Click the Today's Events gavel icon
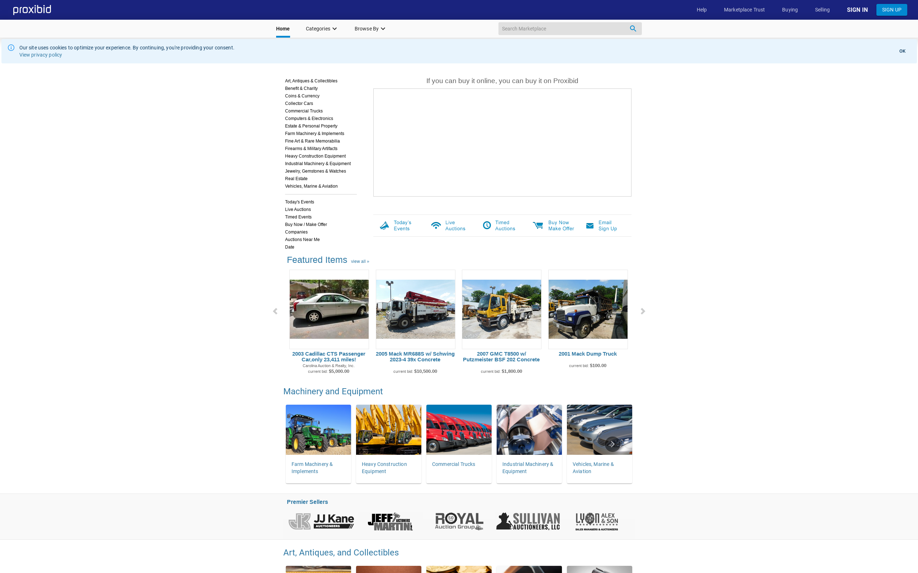The height and width of the screenshot is (573, 918). coord(384,226)
